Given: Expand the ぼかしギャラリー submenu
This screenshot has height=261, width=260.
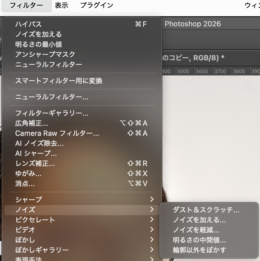Looking at the screenshot, I should click(x=42, y=250).
